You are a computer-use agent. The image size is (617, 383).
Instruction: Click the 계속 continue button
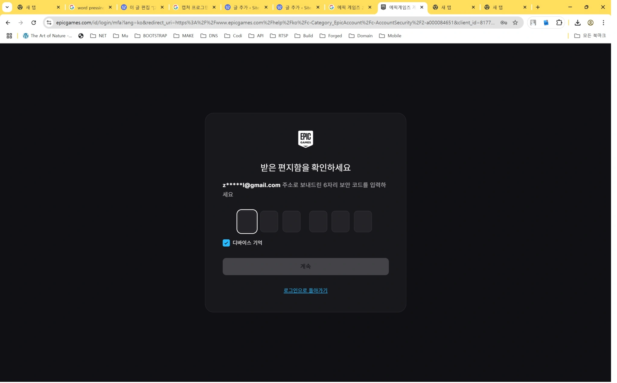coord(305,267)
